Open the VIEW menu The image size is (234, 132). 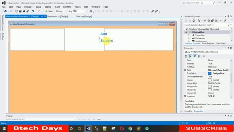click(x=19, y=7)
